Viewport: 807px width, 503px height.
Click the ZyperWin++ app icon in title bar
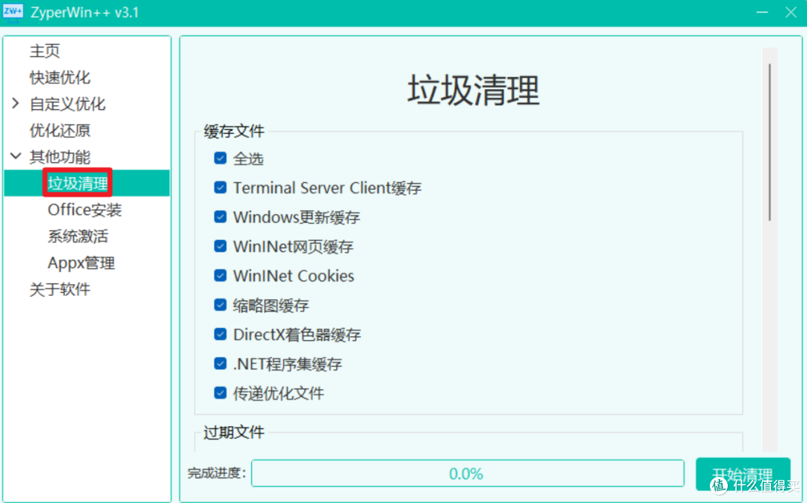pyautogui.click(x=13, y=12)
